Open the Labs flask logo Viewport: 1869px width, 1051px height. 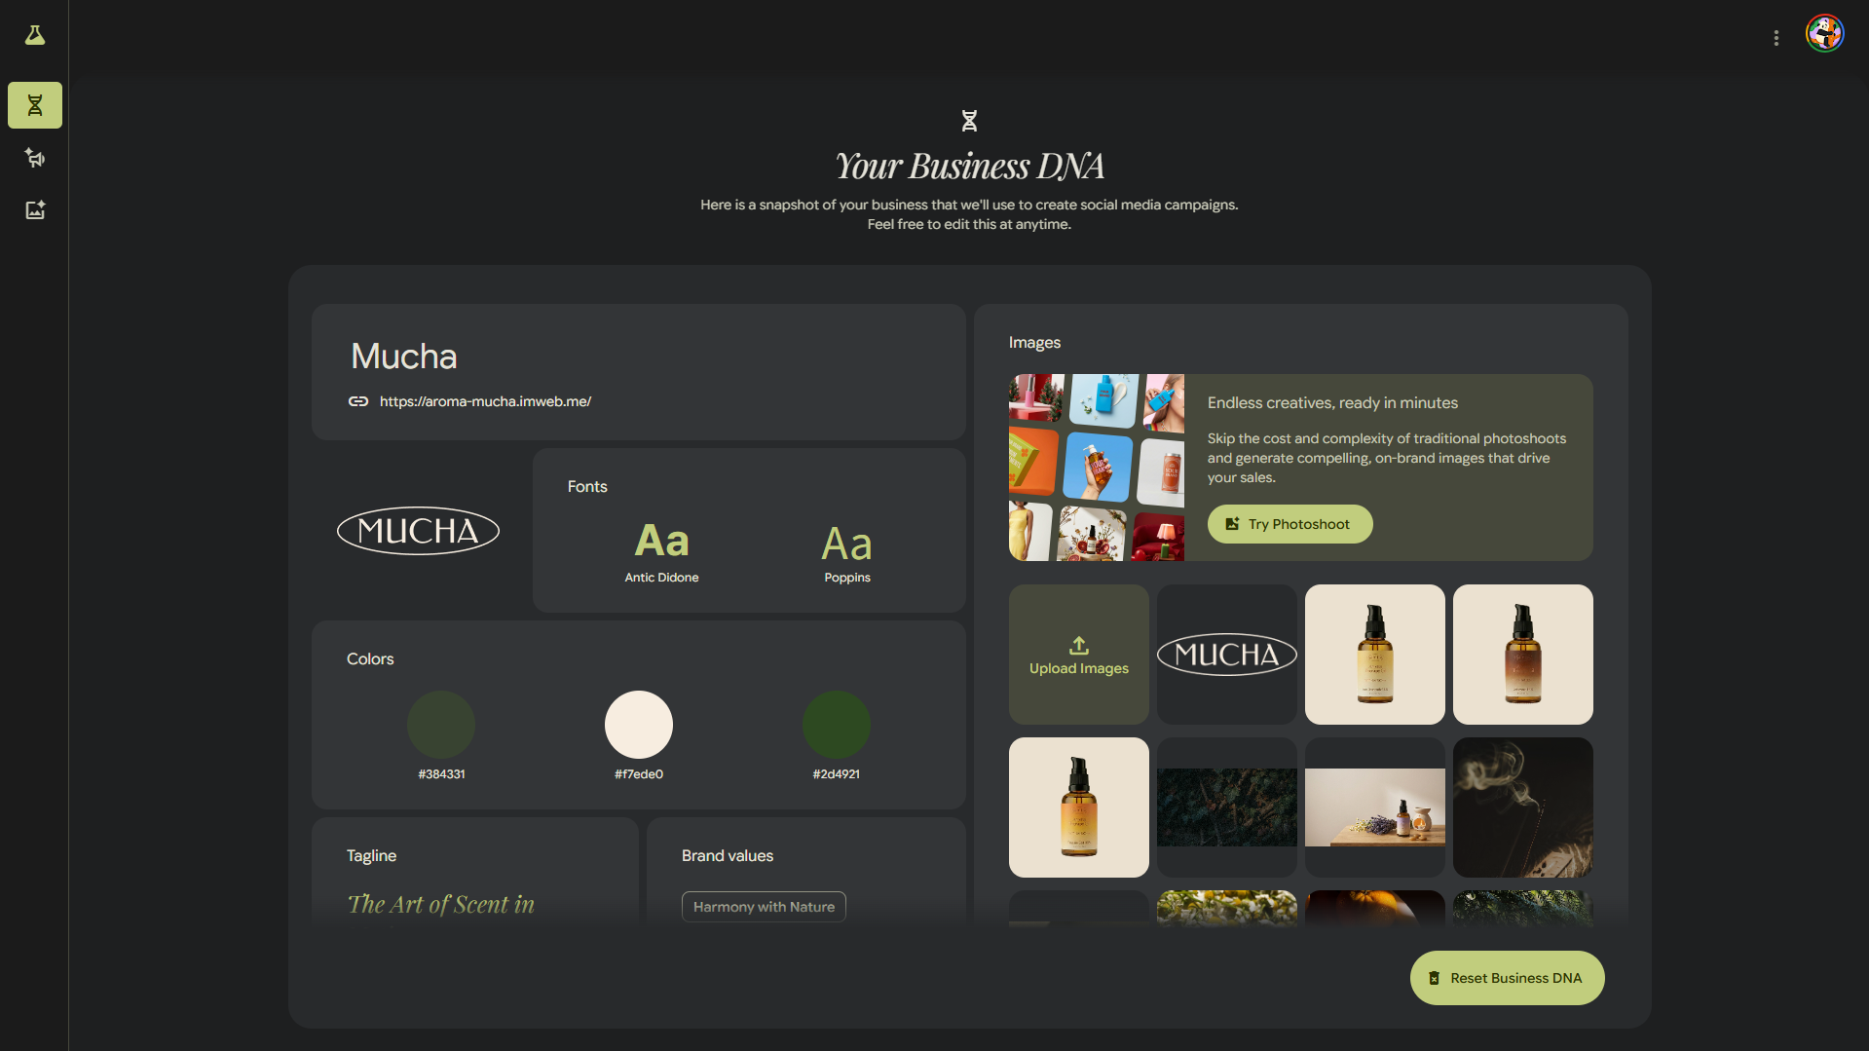click(x=35, y=36)
